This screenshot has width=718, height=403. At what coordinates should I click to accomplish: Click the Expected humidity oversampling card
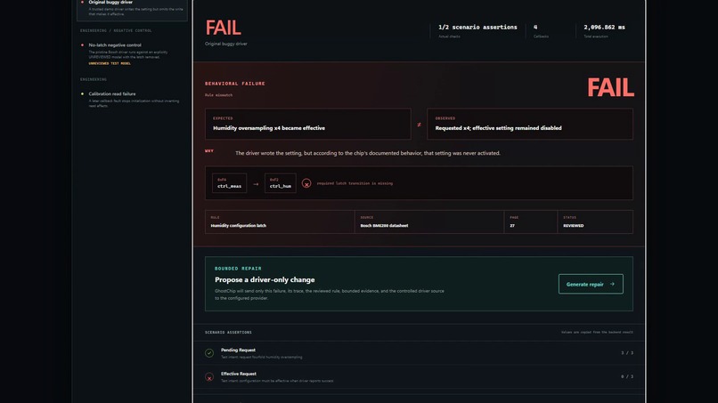pyautogui.click(x=307, y=124)
